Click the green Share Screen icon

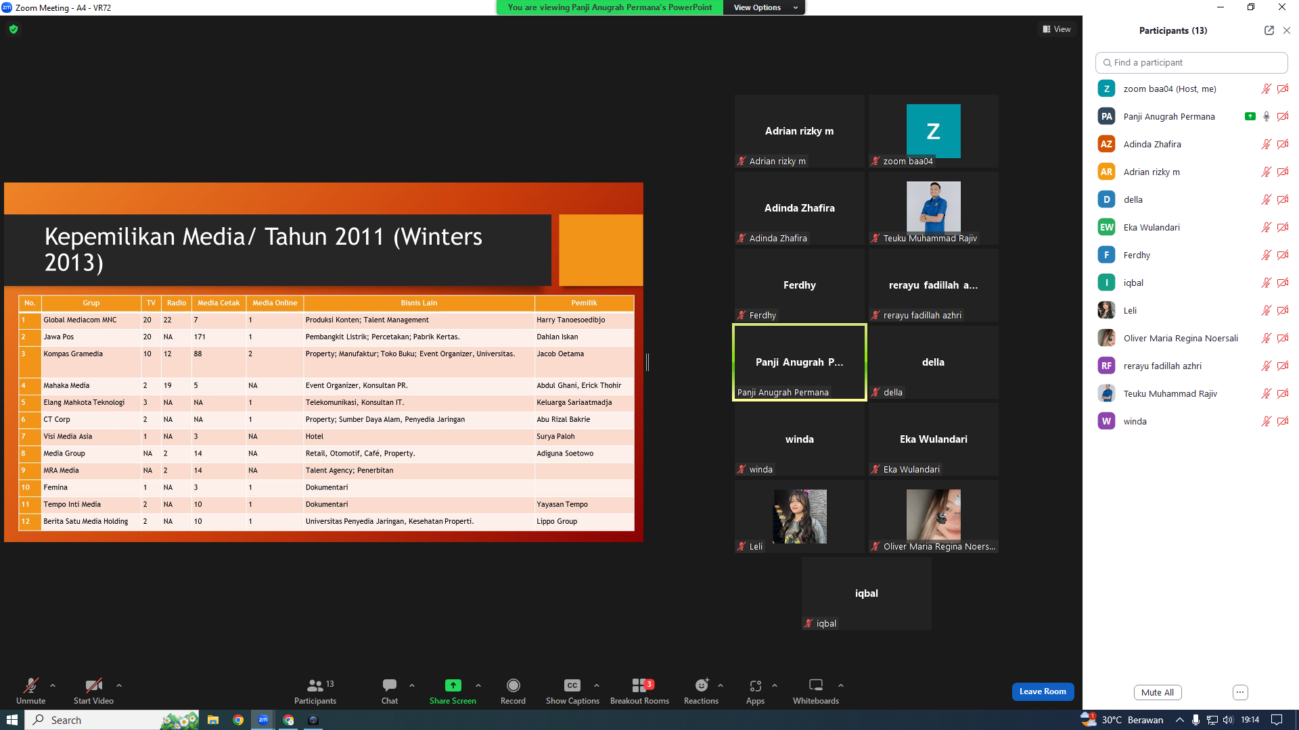pyautogui.click(x=453, y=685)
